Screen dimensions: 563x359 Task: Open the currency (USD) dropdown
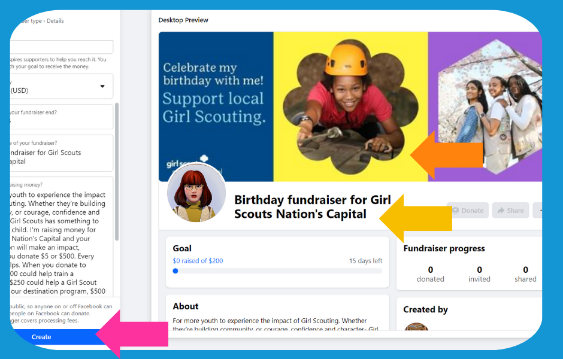click(x=60, y=86)
